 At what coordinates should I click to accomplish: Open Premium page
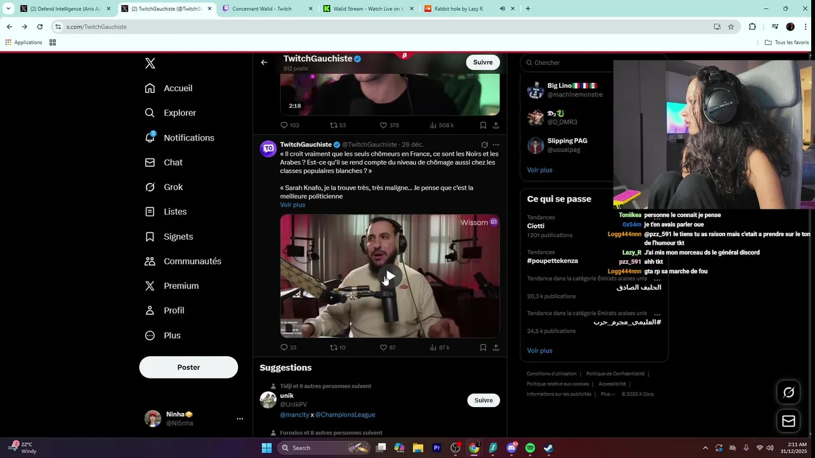click(172, 286)
